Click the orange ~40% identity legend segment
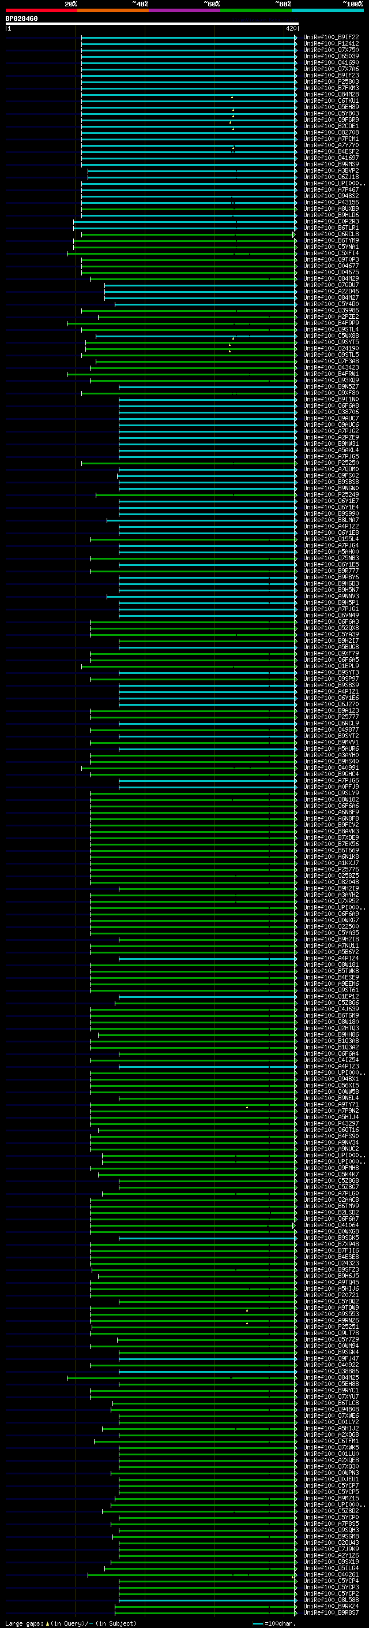369x1628 pixels. point(113,10)
